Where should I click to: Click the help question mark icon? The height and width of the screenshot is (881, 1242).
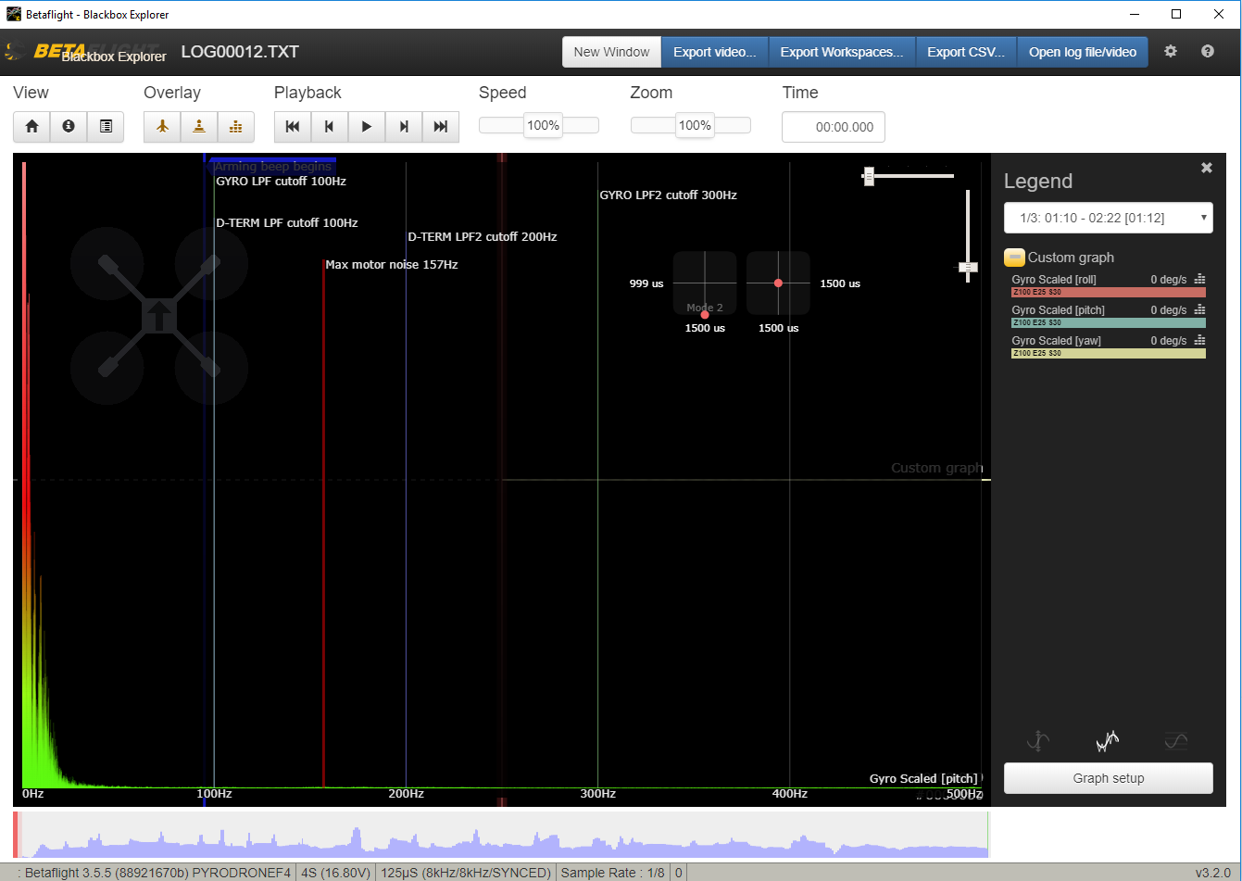(x=1208, y=52)
